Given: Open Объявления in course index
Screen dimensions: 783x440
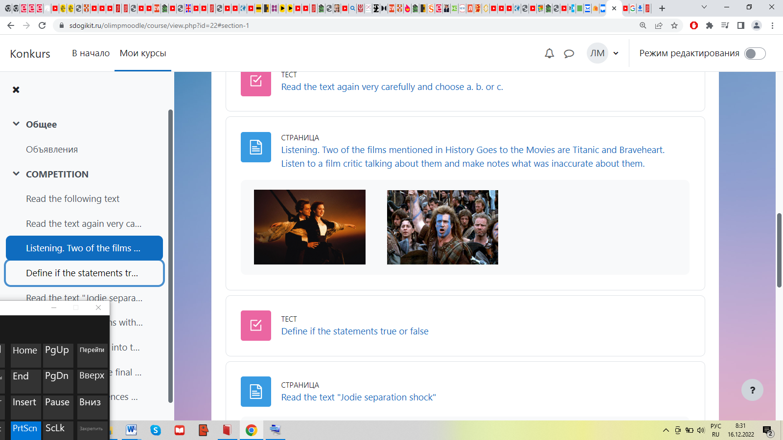Looking at the screenshot, I should pyautogui.click(x=52, y=150).
